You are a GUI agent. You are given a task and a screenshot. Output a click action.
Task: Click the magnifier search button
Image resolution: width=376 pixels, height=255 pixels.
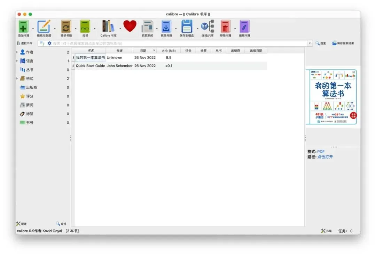[321, 43]
